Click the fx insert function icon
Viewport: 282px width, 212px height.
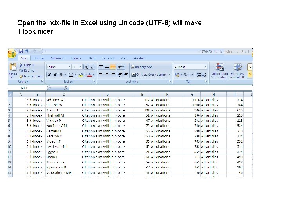point(66,88)
